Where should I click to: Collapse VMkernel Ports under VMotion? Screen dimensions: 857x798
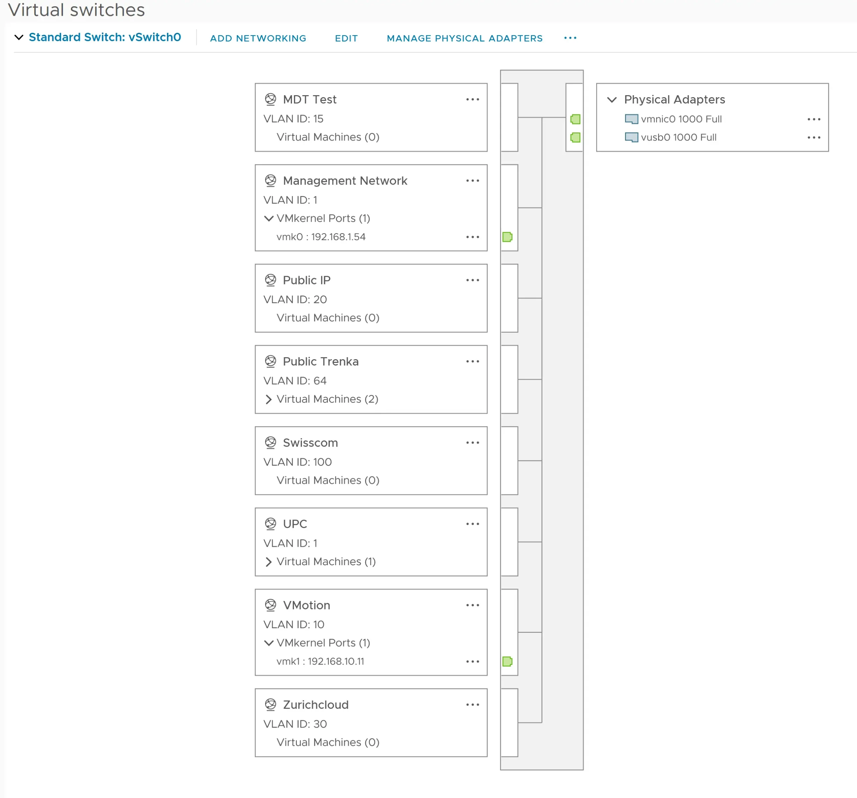click(268, 643)
